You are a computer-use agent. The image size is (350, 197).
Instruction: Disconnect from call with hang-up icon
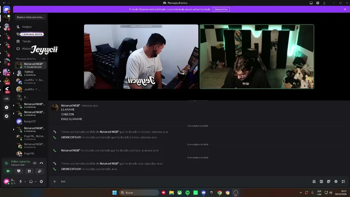tap(41, 163)
